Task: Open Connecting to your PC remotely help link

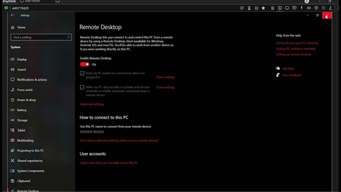Action: click(x=297, y=43)
